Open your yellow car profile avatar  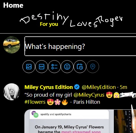click(x=12, y=45)
